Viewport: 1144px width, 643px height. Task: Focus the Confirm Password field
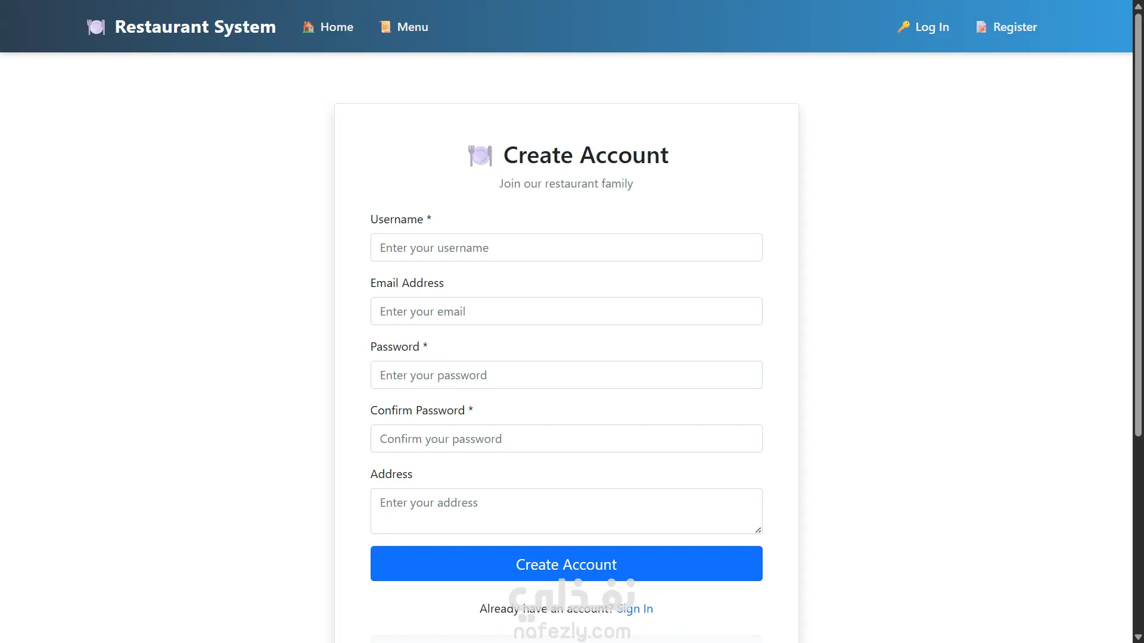(566, 439)
